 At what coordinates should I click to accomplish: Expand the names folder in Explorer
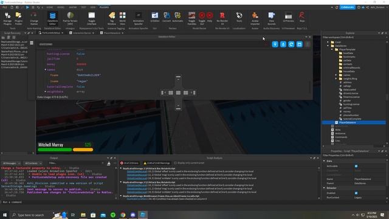coord(336,75)
